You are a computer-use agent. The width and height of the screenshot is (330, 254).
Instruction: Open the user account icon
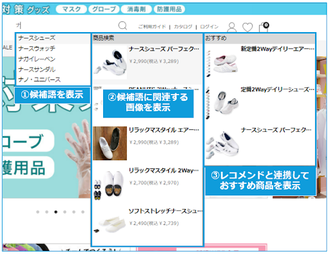pyautogui.click(x=232, y=27)
